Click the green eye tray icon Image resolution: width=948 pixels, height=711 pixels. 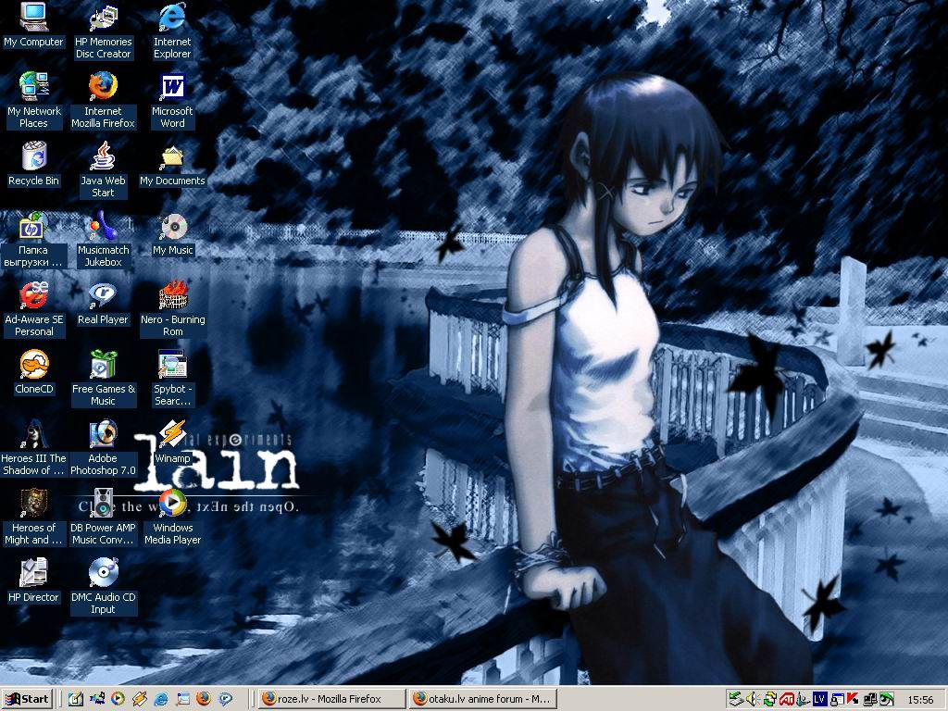pyautogui.click(x=886, y=700)
